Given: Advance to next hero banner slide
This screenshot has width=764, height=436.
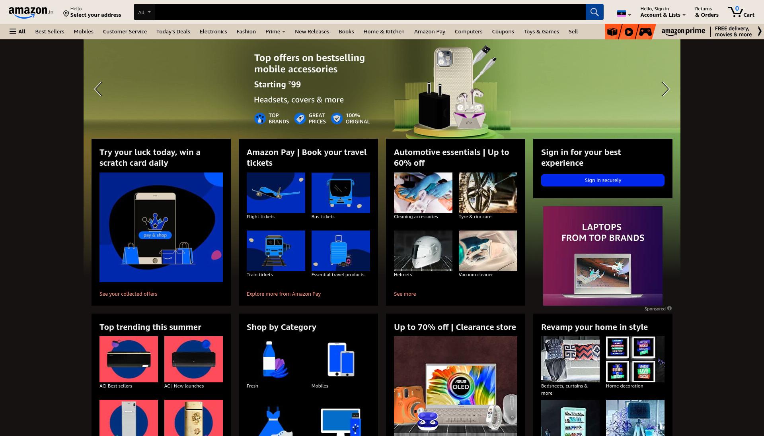Looking at the screenshot, I should (665, 89).
